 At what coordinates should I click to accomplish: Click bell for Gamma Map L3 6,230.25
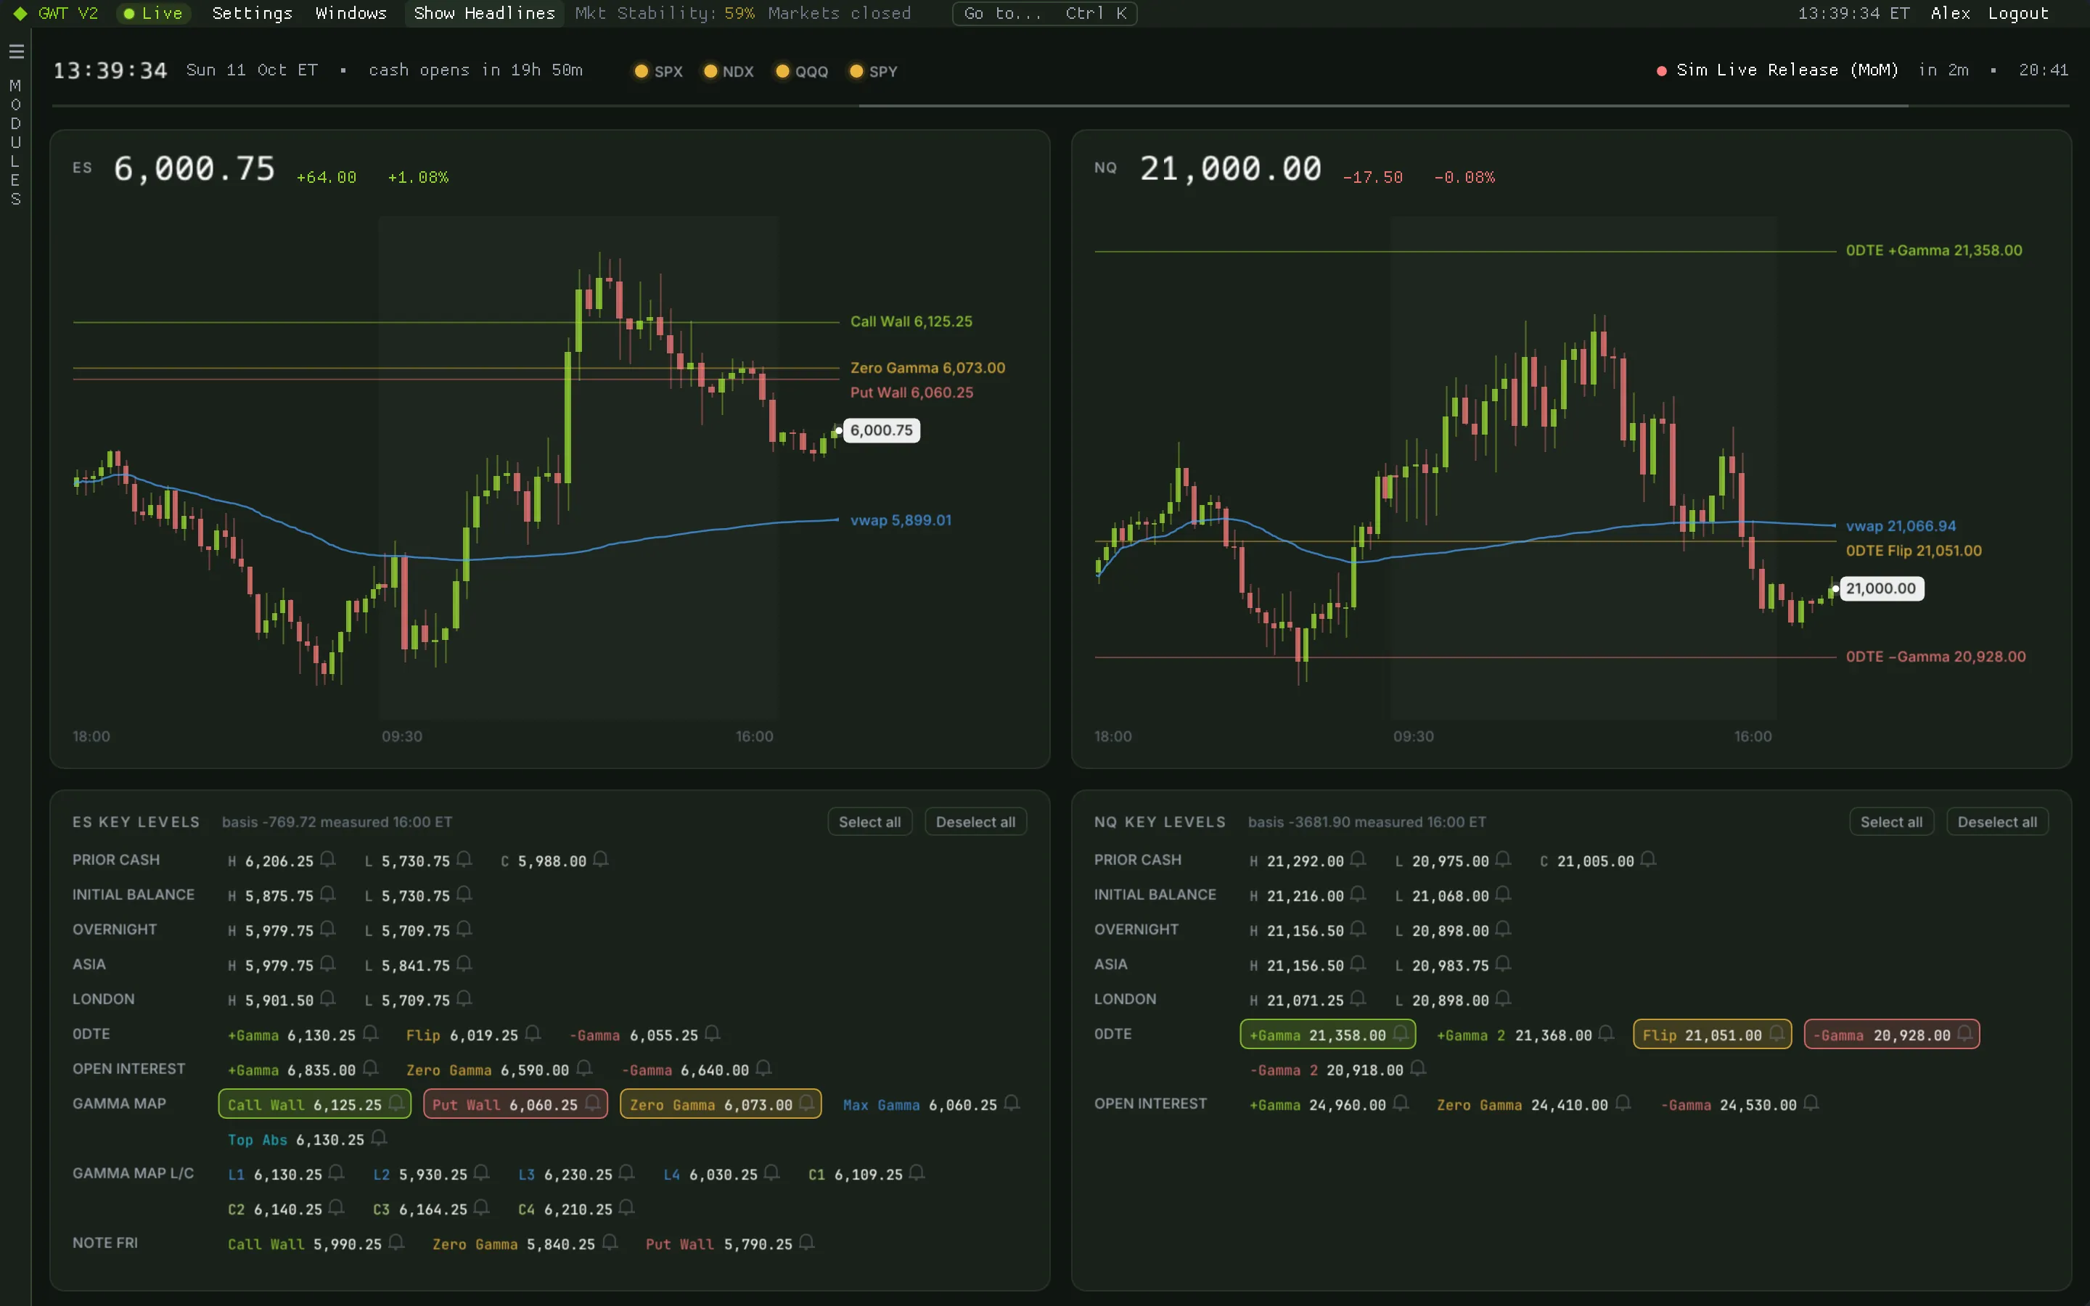tap(627, 1174)
